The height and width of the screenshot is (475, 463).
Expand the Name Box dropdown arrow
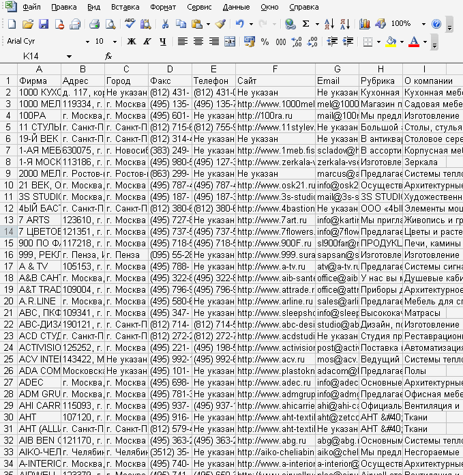tap(70, 57)
